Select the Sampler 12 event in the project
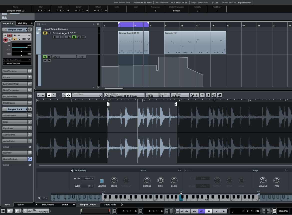The height and width of the screenshot is (215, 292). tap(195, 43)
